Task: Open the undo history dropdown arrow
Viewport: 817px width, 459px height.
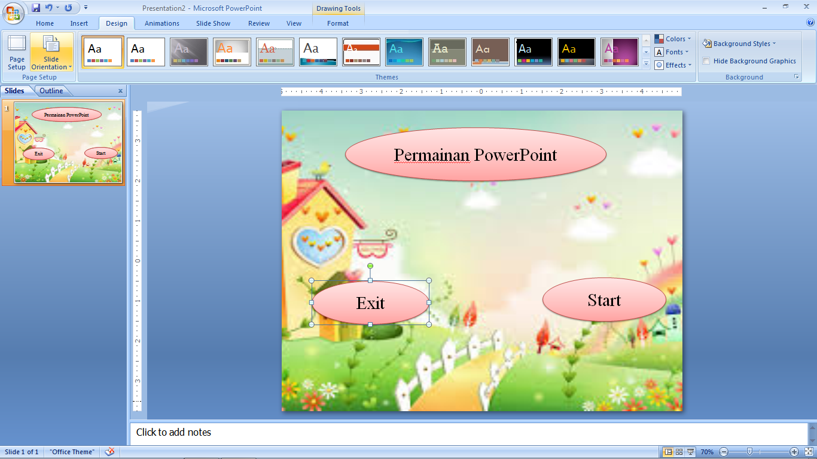Action: (58, 8)
